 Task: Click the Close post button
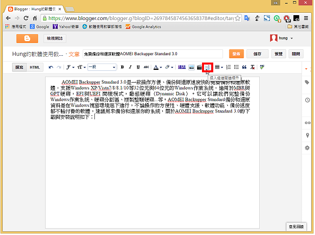pos(296,54)
